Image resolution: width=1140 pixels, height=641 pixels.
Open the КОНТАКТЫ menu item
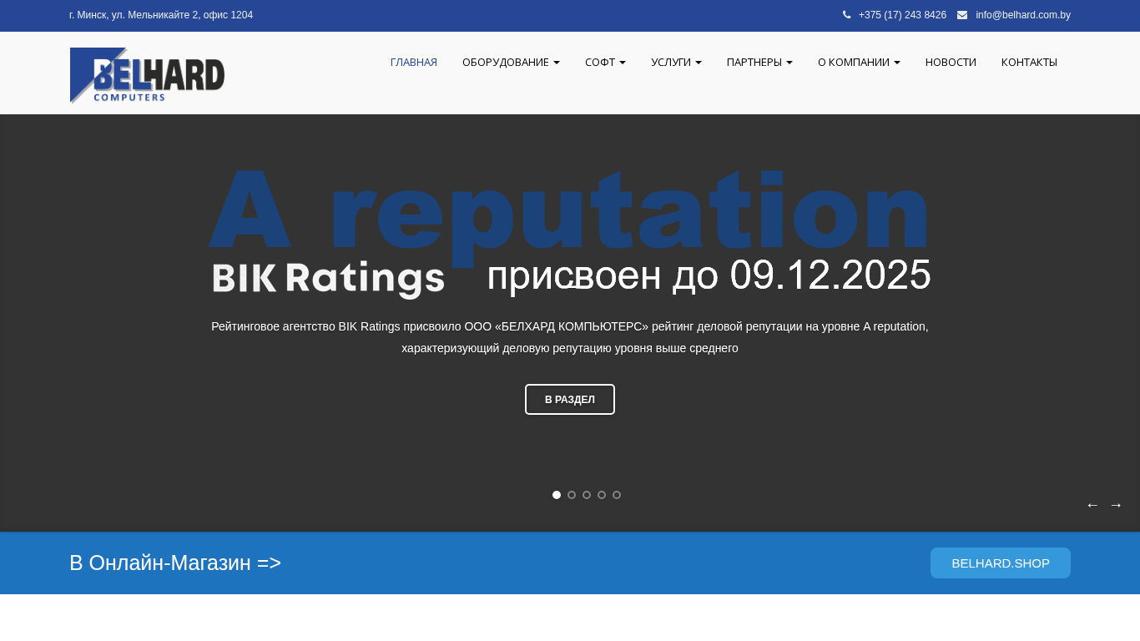click(1029, 63)
